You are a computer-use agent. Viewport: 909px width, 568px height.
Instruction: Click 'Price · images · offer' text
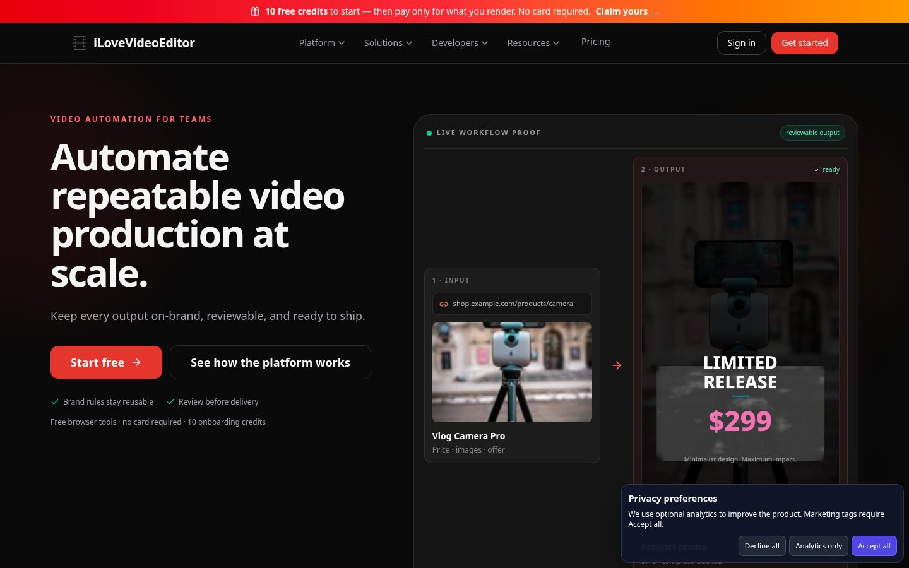468,450
